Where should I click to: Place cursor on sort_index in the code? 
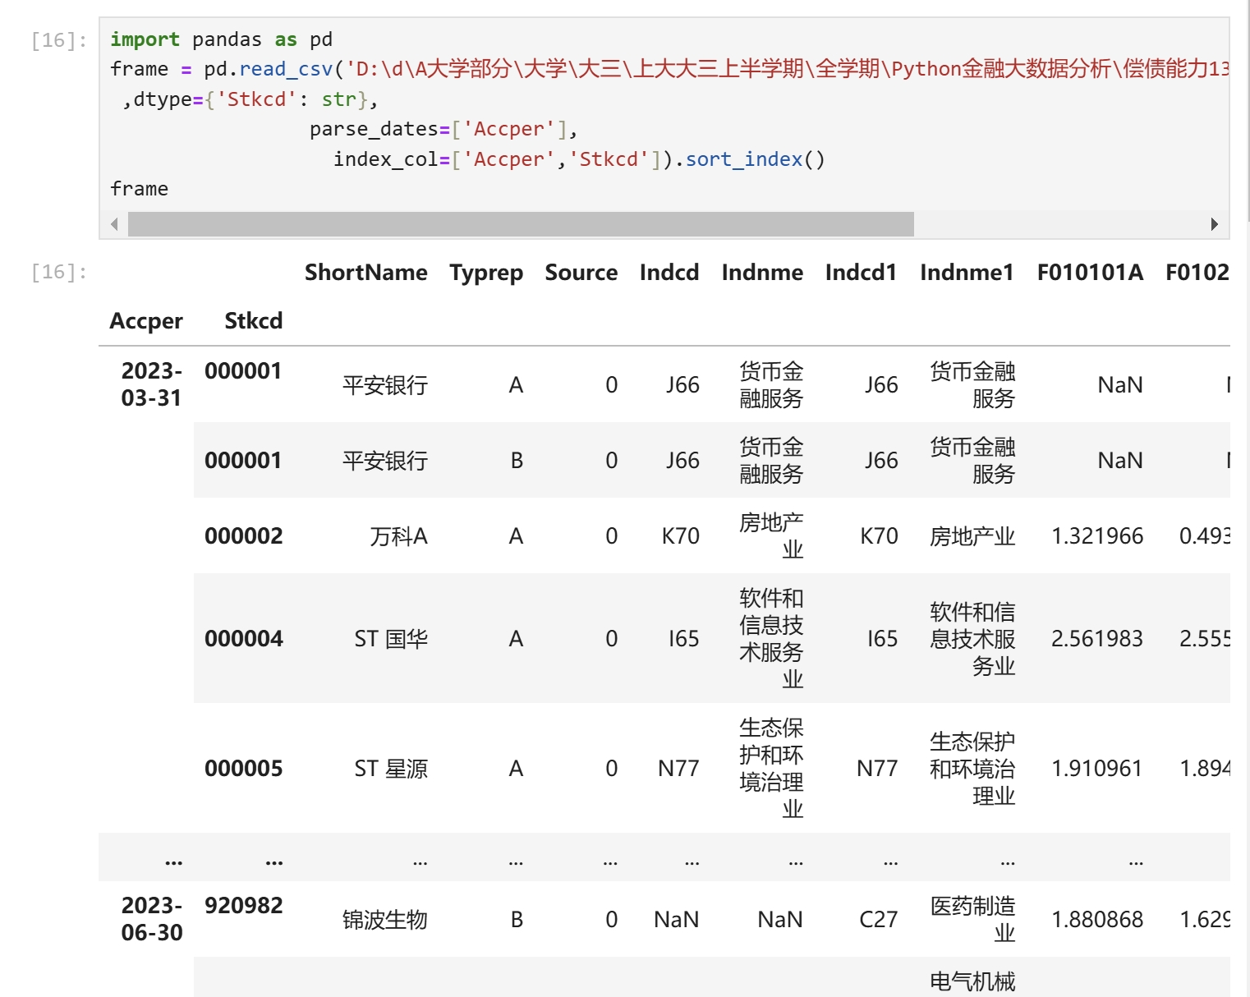coord(743,159)
